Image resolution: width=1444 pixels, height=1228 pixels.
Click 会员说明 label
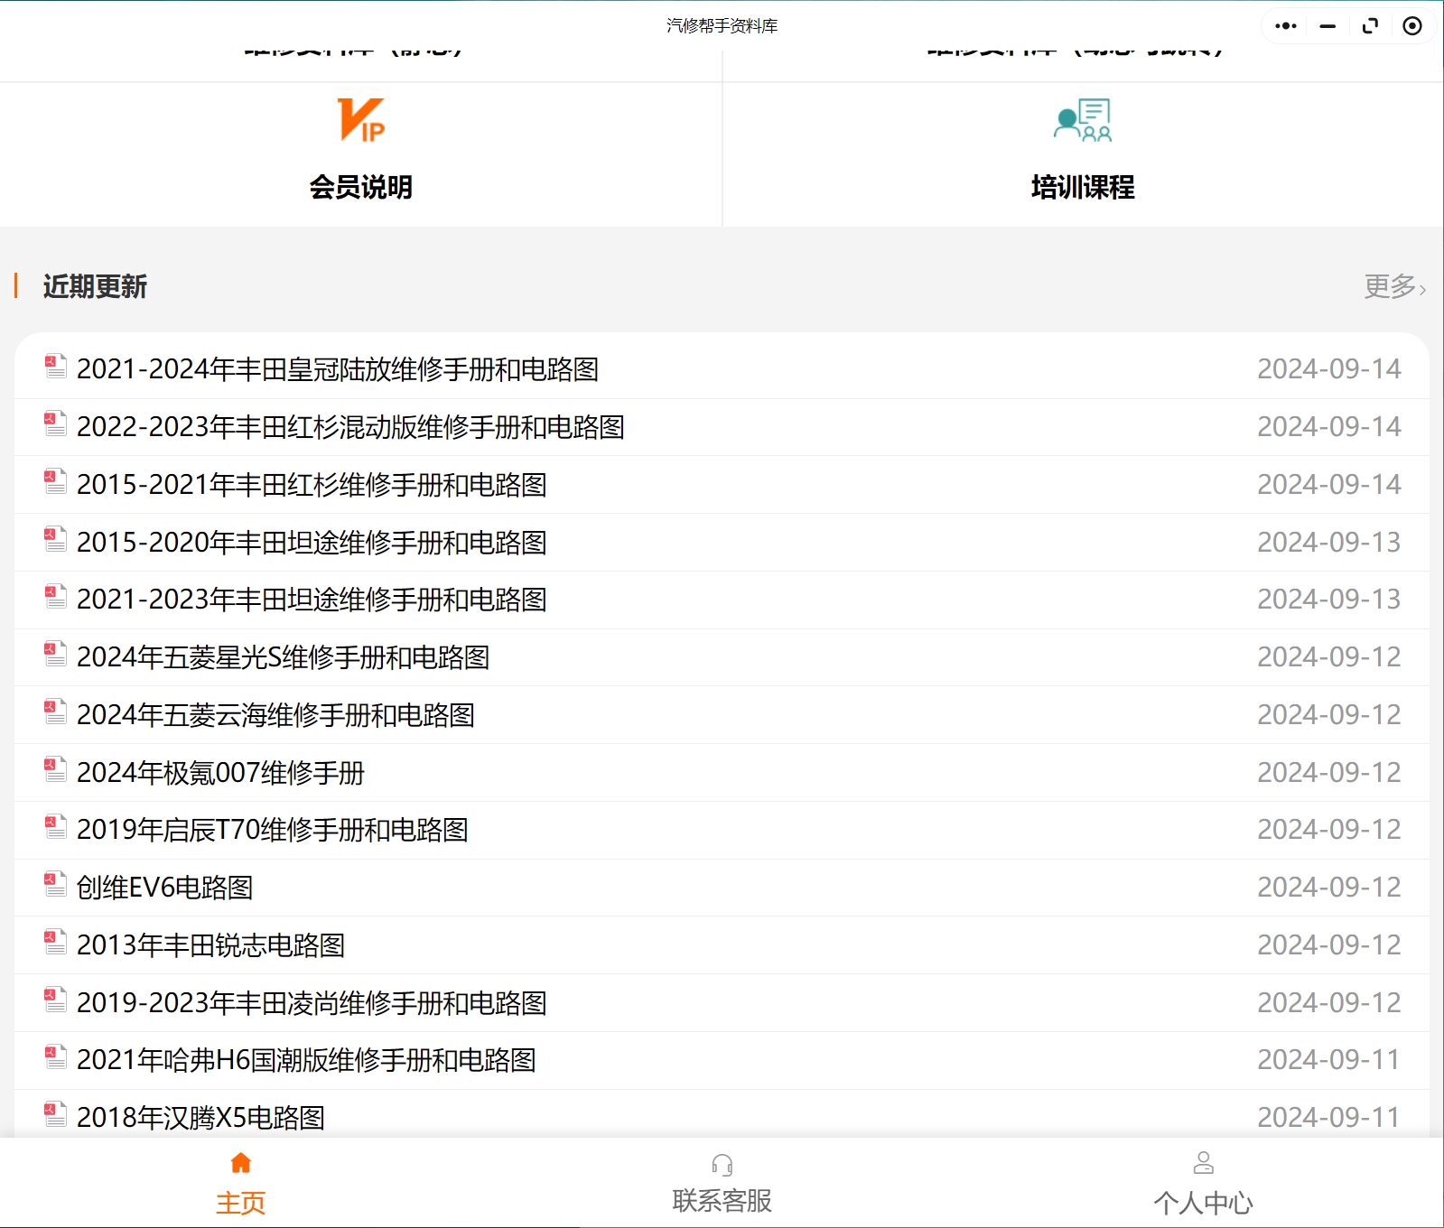tap(360, 187)
